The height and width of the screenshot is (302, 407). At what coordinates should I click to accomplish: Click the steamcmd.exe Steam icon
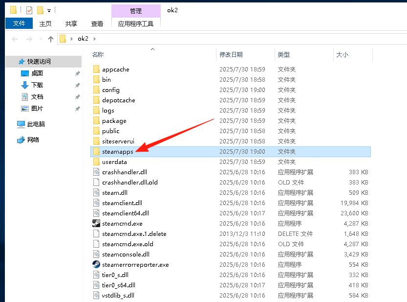point(96,223)
